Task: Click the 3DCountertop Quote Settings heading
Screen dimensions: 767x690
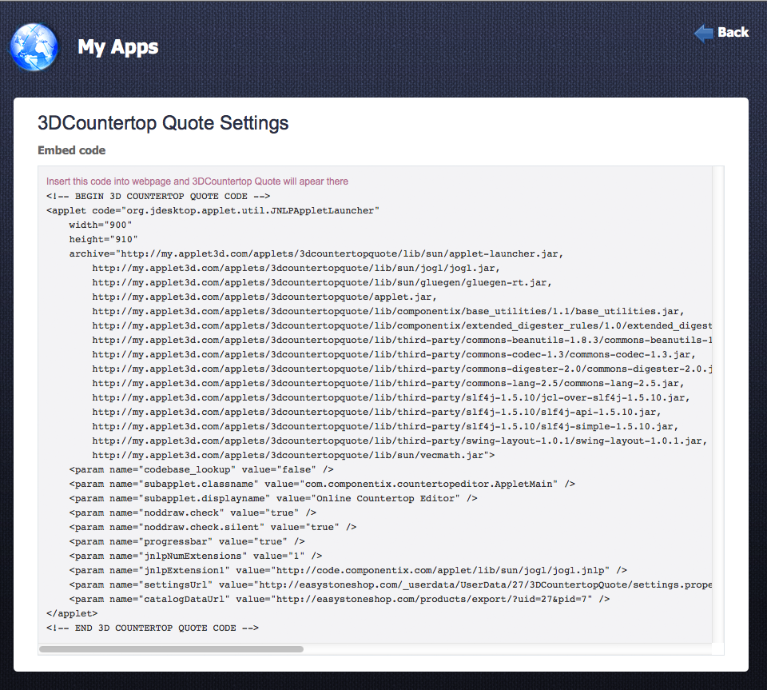Action: (x=163, y=123)
